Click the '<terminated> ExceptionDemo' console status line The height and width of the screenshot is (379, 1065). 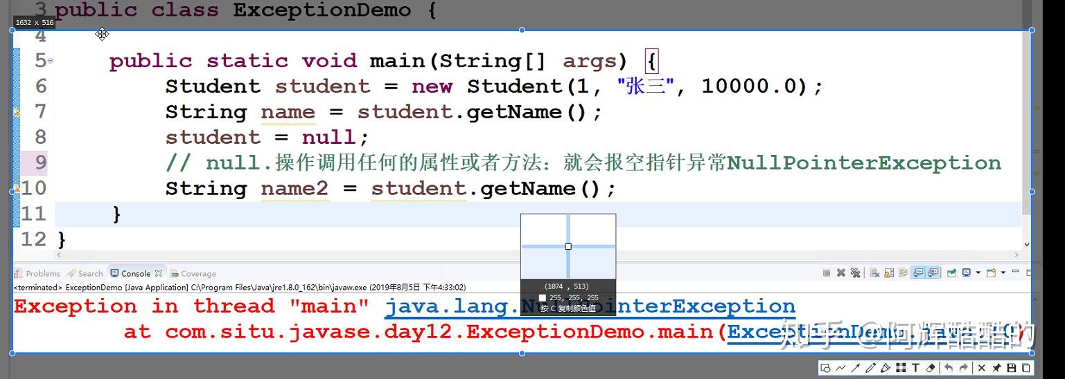click(x=239, y=287)
